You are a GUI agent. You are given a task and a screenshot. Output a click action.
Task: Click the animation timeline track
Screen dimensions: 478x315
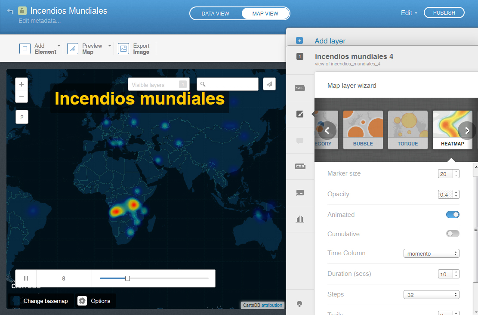154,278
